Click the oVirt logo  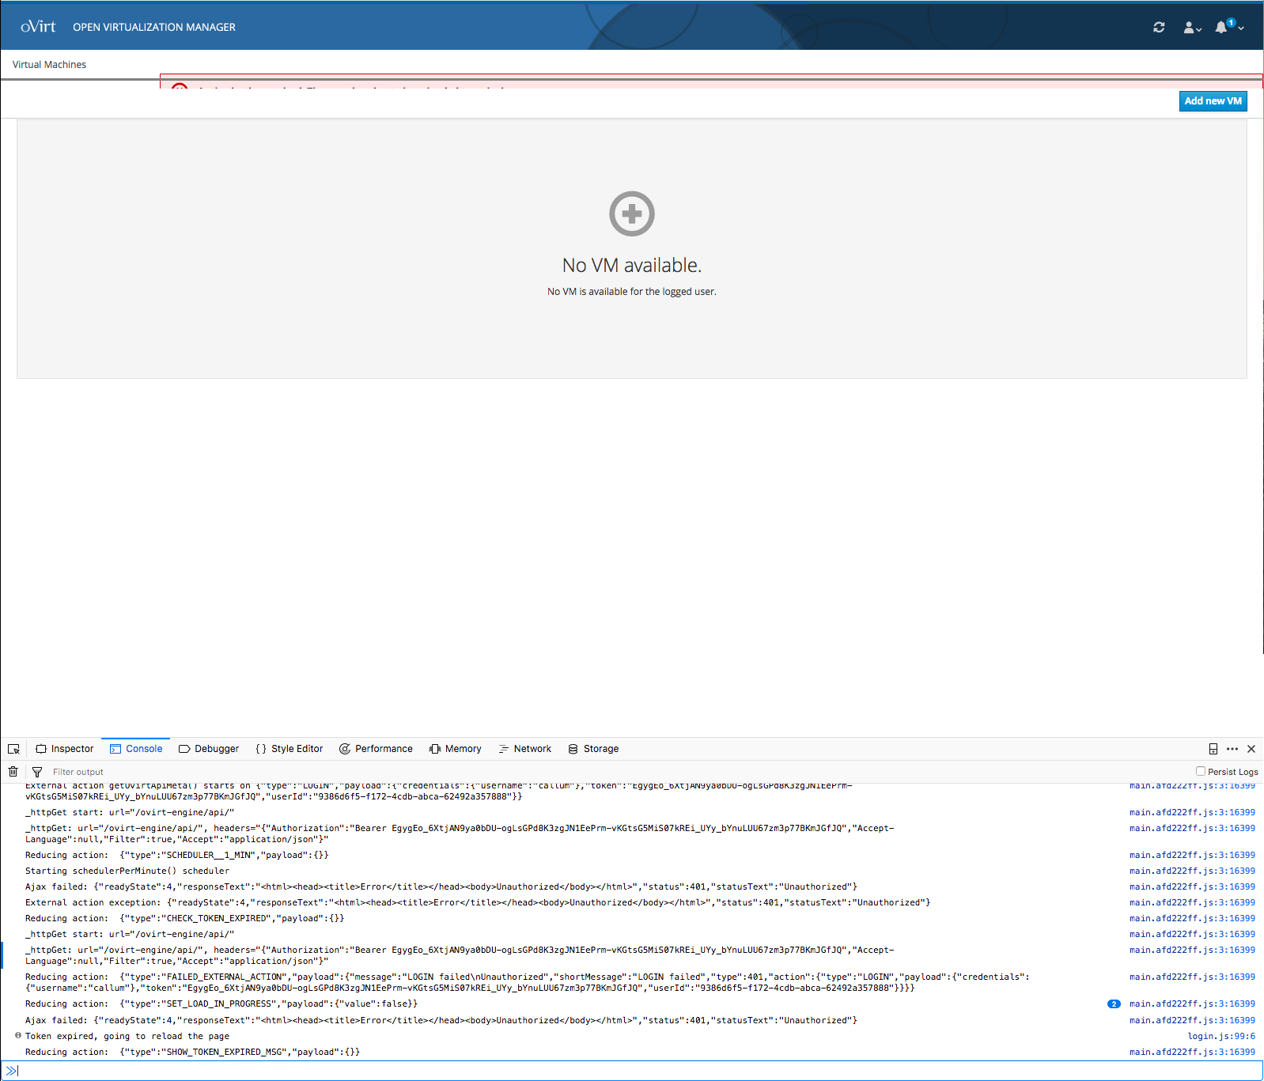38,27
